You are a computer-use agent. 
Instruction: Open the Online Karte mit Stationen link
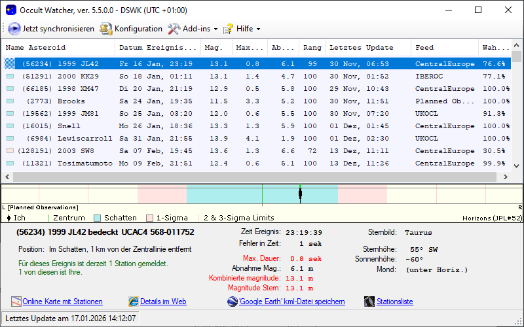pos(62,301)
